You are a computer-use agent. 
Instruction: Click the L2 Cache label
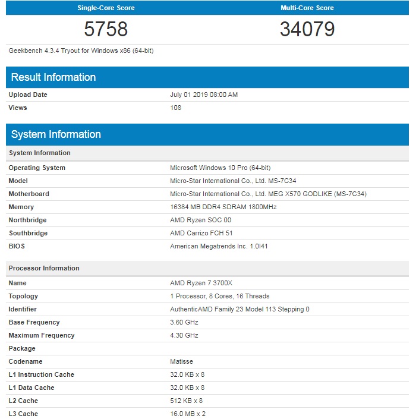23,401
